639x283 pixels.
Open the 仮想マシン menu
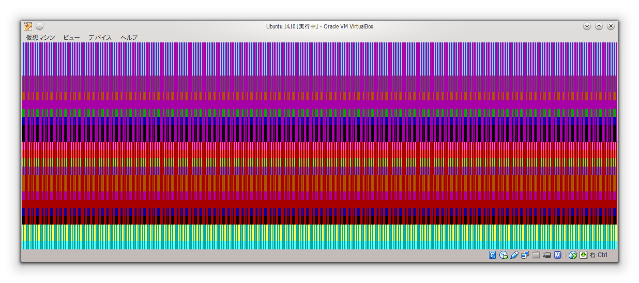click(x=40, y=38)
